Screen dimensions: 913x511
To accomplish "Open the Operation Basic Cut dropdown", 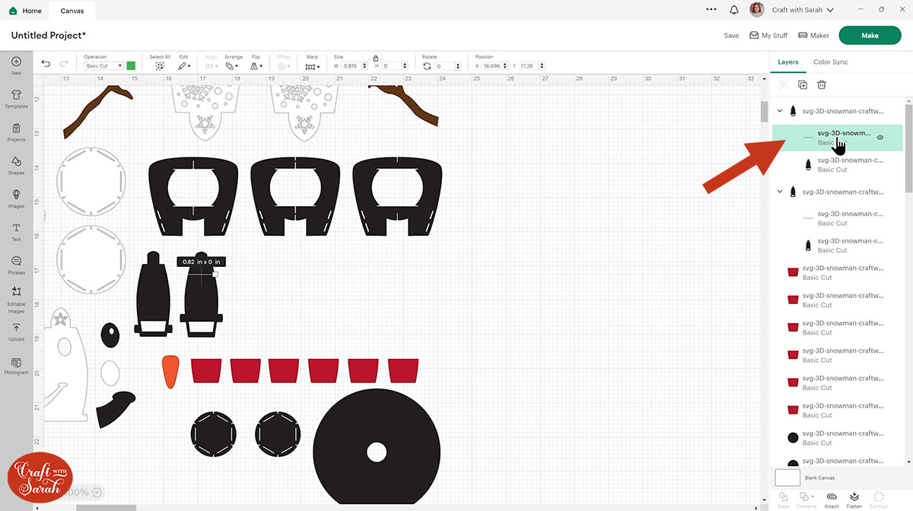I will click(x=104, y=66).
